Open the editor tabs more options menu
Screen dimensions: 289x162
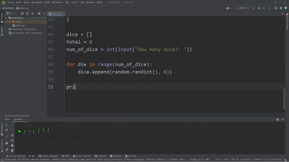pyautogui.click(x=283, y=13)
